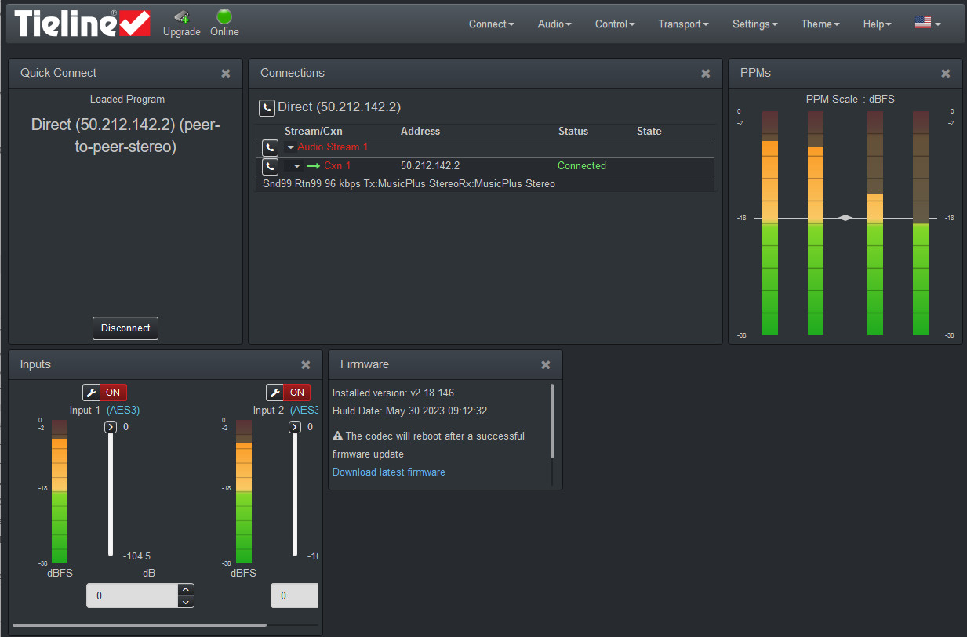Click Input 2 gain value field

(295, 595)
